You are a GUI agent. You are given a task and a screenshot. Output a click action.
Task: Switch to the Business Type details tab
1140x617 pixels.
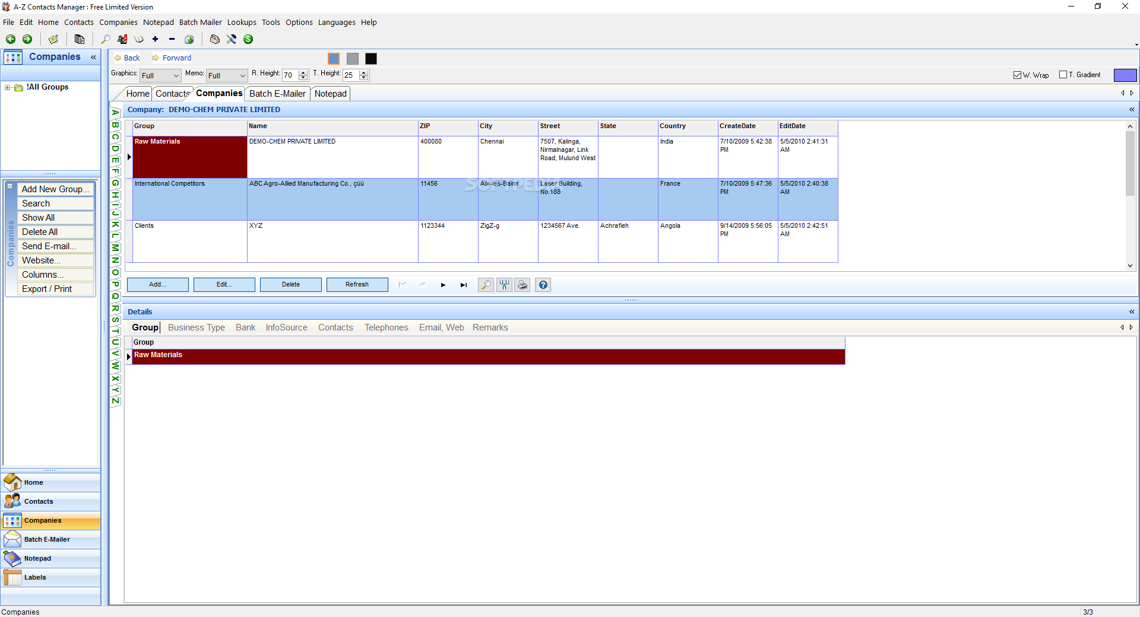(x=197, y=327)
